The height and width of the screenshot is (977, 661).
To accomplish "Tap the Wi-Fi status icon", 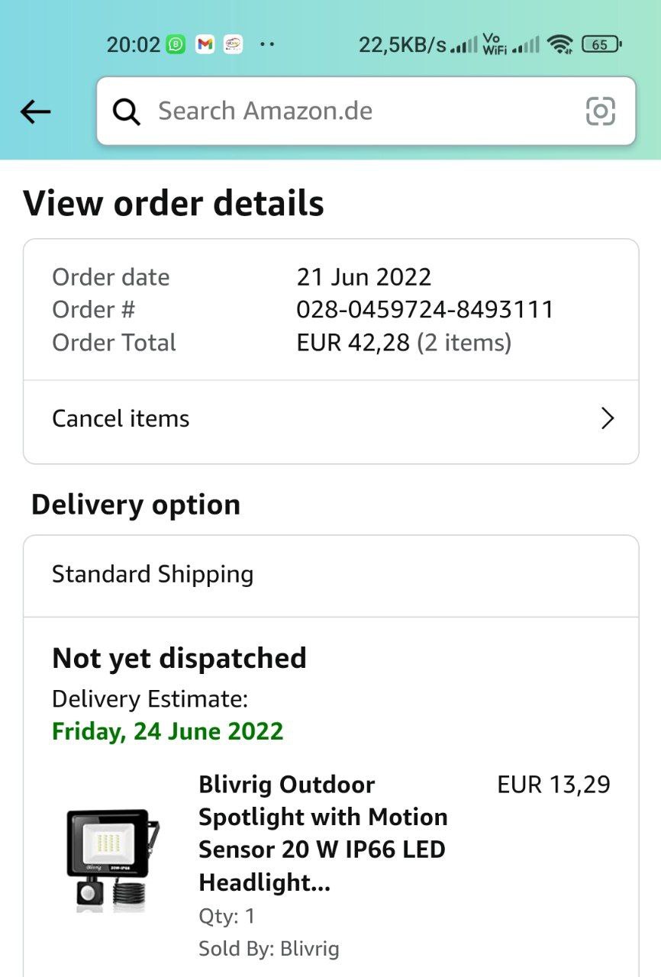I will point(561,44).
